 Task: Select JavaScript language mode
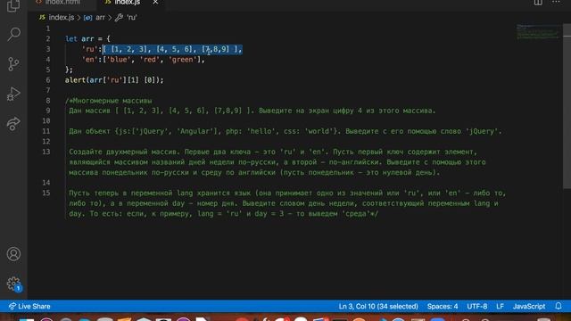tap(529, 307)
